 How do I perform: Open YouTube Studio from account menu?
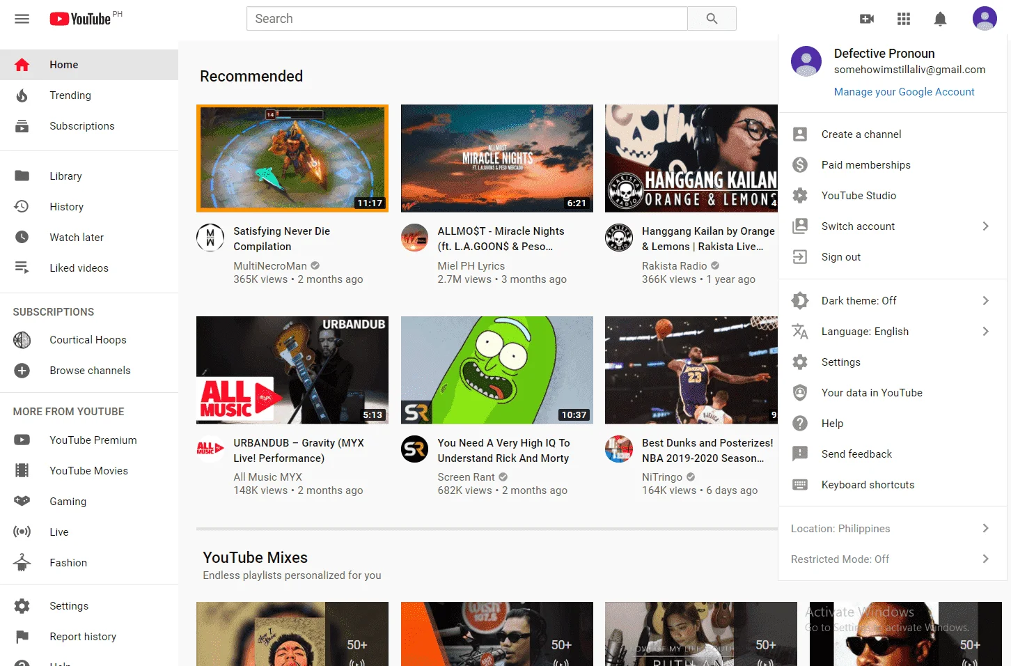click(x=893, y=196)
